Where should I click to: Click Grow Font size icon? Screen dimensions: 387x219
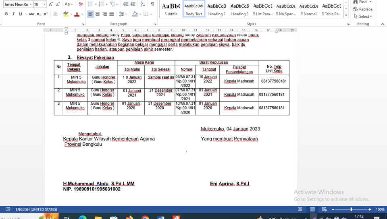tap(51, 4)
